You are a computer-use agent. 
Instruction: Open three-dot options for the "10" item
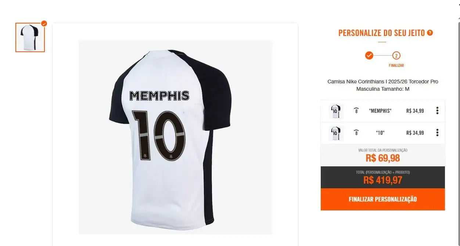(437, 133)
